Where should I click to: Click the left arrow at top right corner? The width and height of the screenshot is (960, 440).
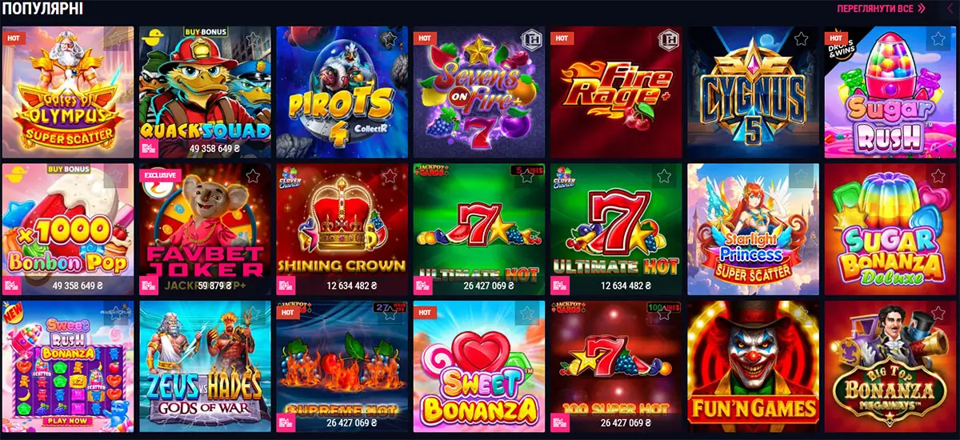[x=951, y=9]
